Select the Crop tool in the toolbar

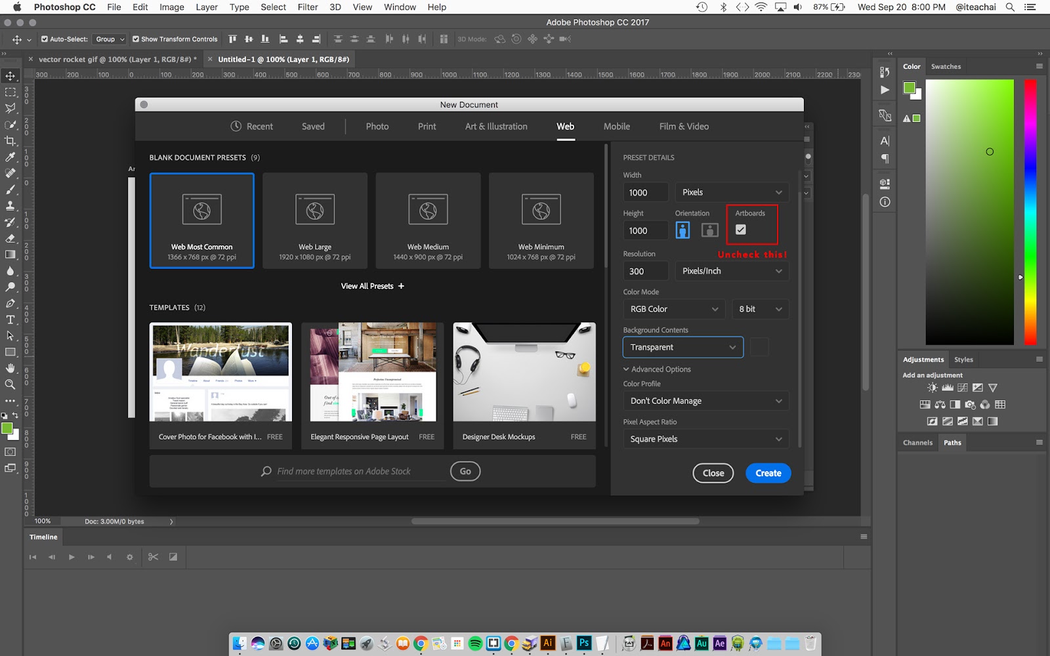(10, 141)
